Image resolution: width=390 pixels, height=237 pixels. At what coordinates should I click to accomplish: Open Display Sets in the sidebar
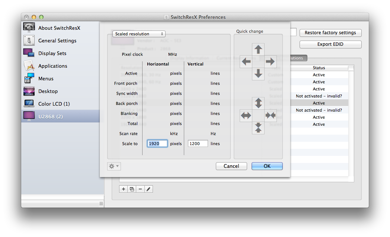[52, 53]
